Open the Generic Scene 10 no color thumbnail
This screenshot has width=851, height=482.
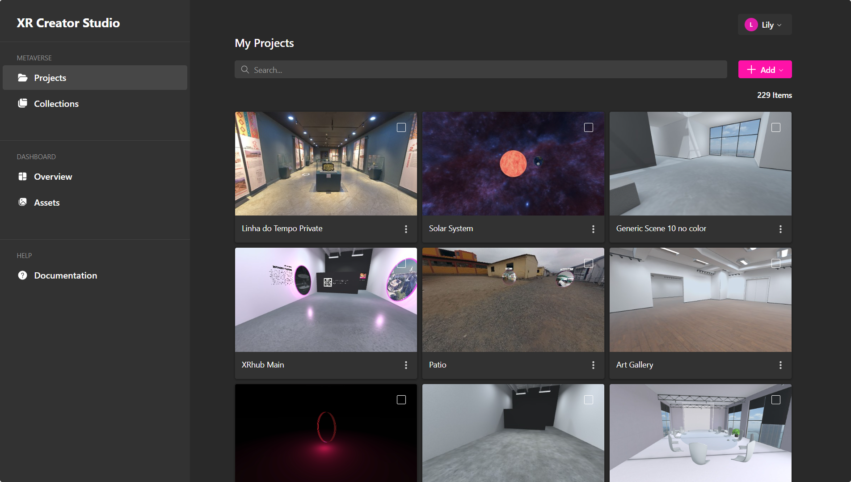[700, 164]
